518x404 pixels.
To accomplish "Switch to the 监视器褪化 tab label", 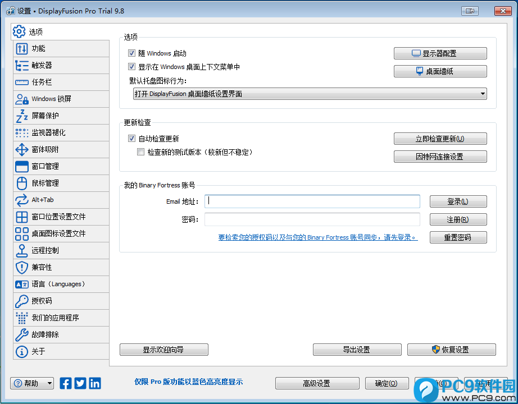I will pyautogui.click(x=48, y=132).
